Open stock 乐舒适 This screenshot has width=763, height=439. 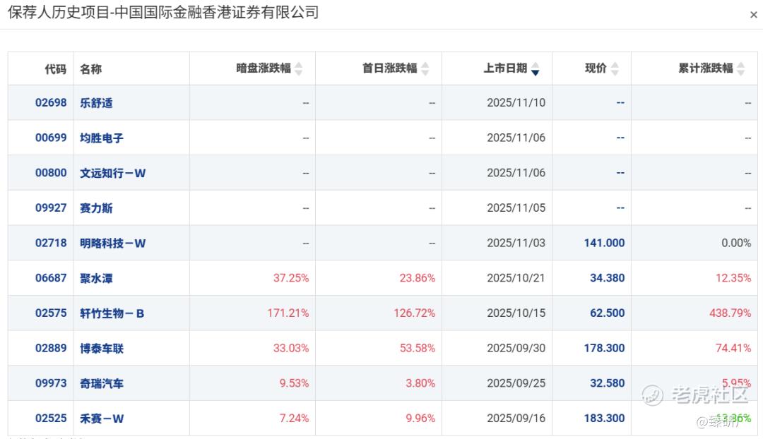pyautogui.click(x=96, y=103)
